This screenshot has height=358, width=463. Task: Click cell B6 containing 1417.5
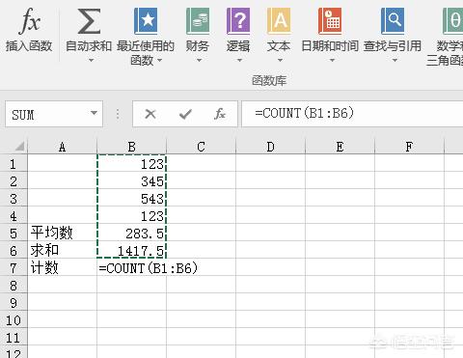131,251
